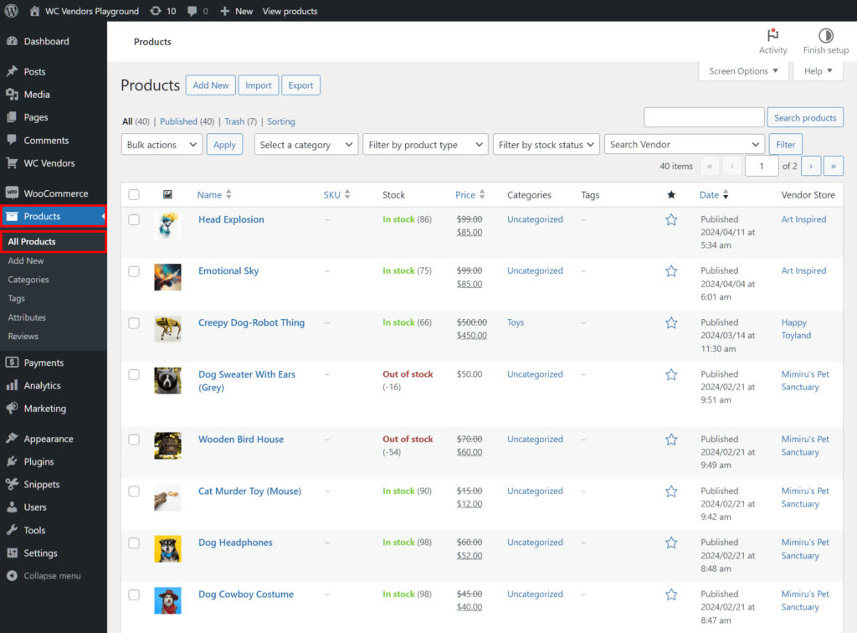The image size is (857, 633).
Task: Toggle featured star for Head Explosion
Action: 671,219
